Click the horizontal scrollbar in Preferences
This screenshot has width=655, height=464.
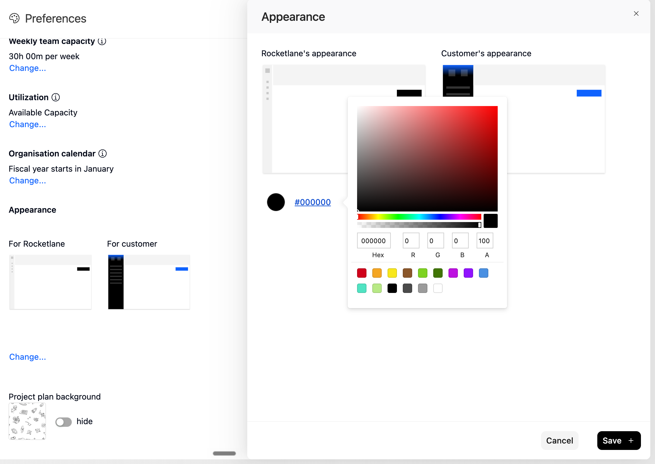pos(224,453)
